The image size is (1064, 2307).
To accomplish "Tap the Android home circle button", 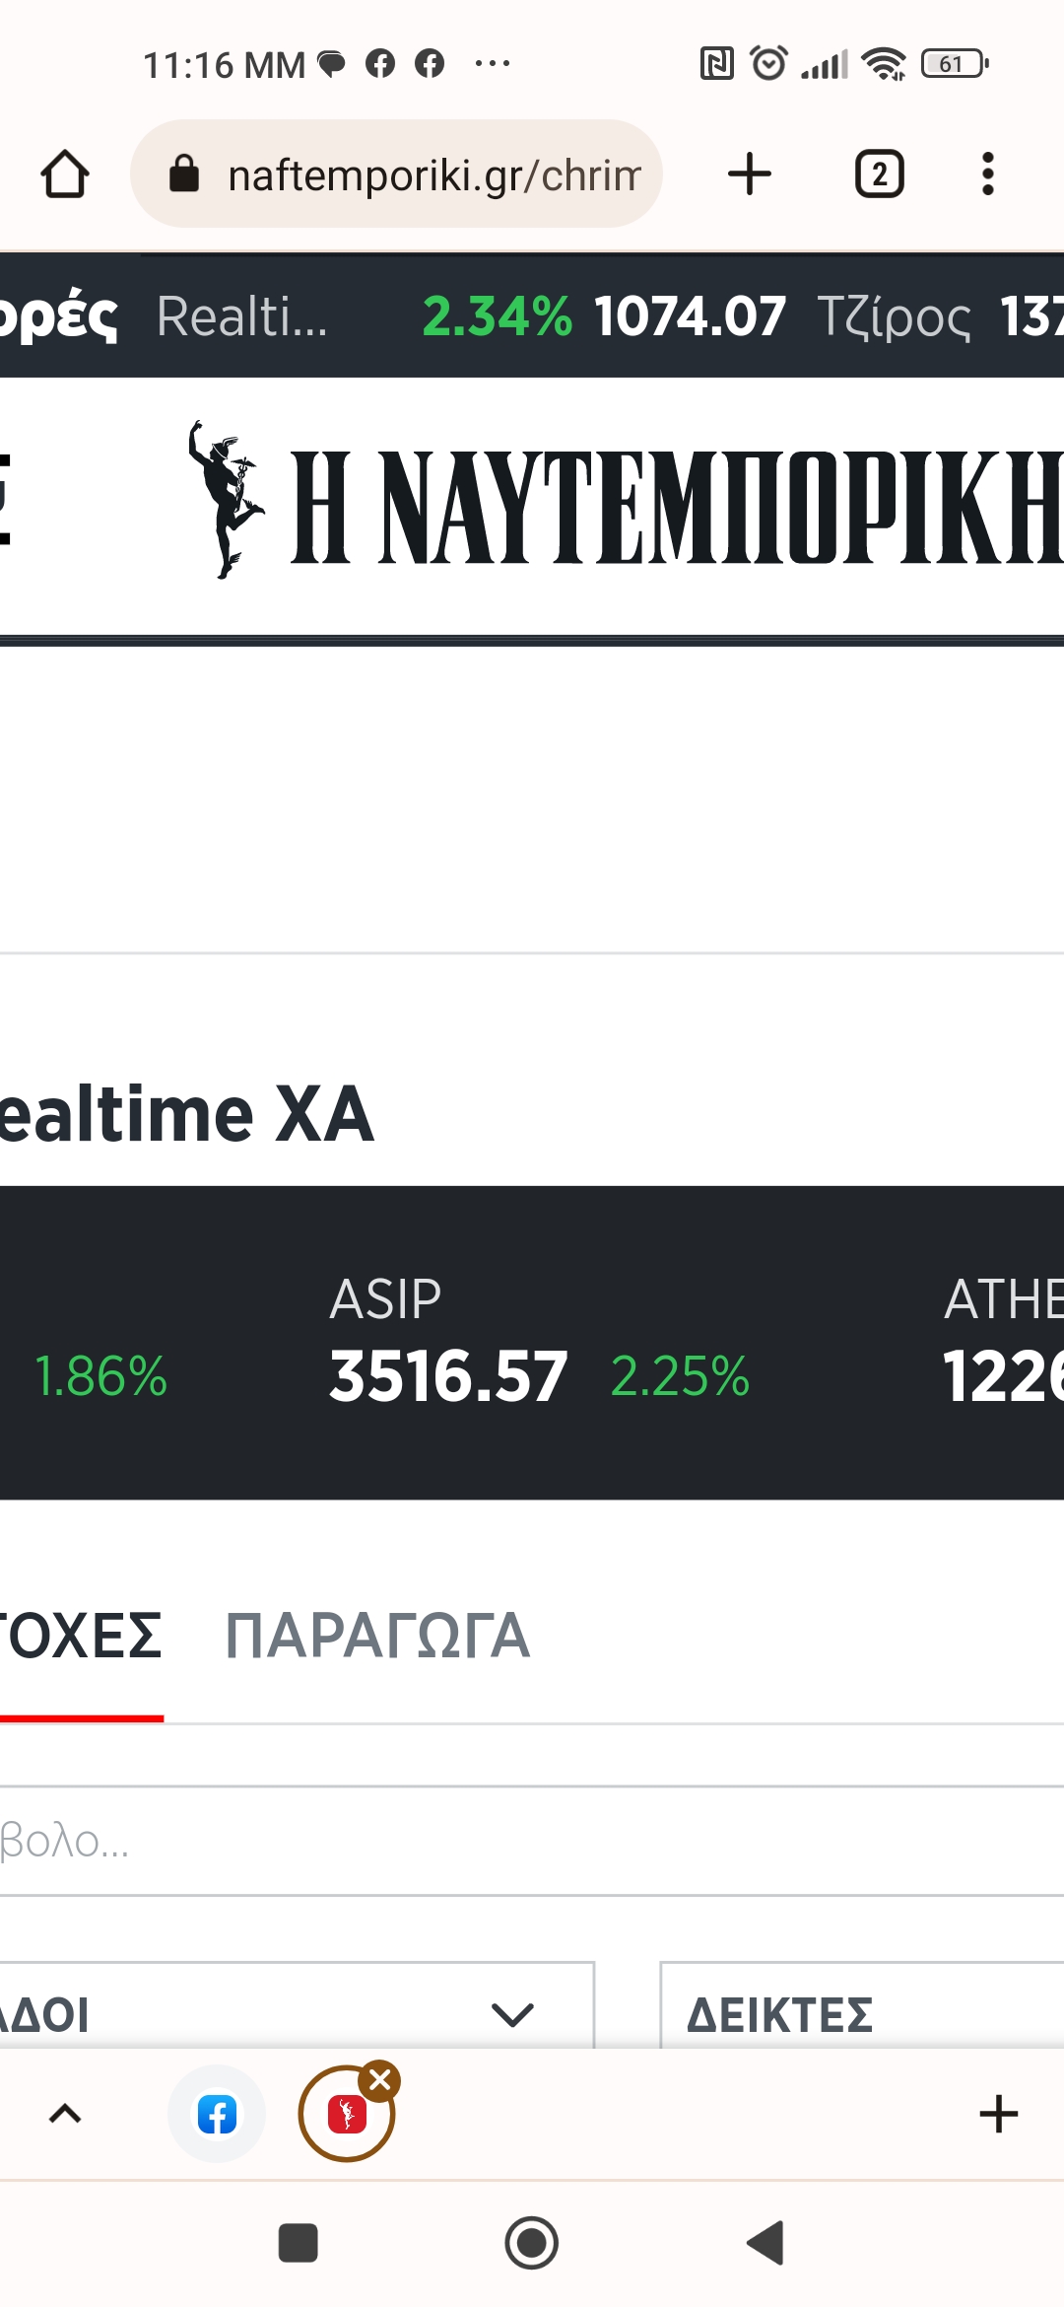I will [x=532, y=2243].
